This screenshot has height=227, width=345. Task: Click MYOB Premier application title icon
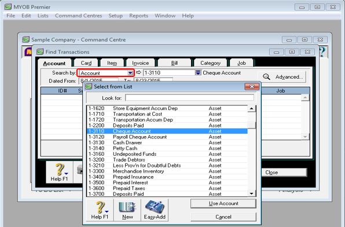tap(8, 7)
